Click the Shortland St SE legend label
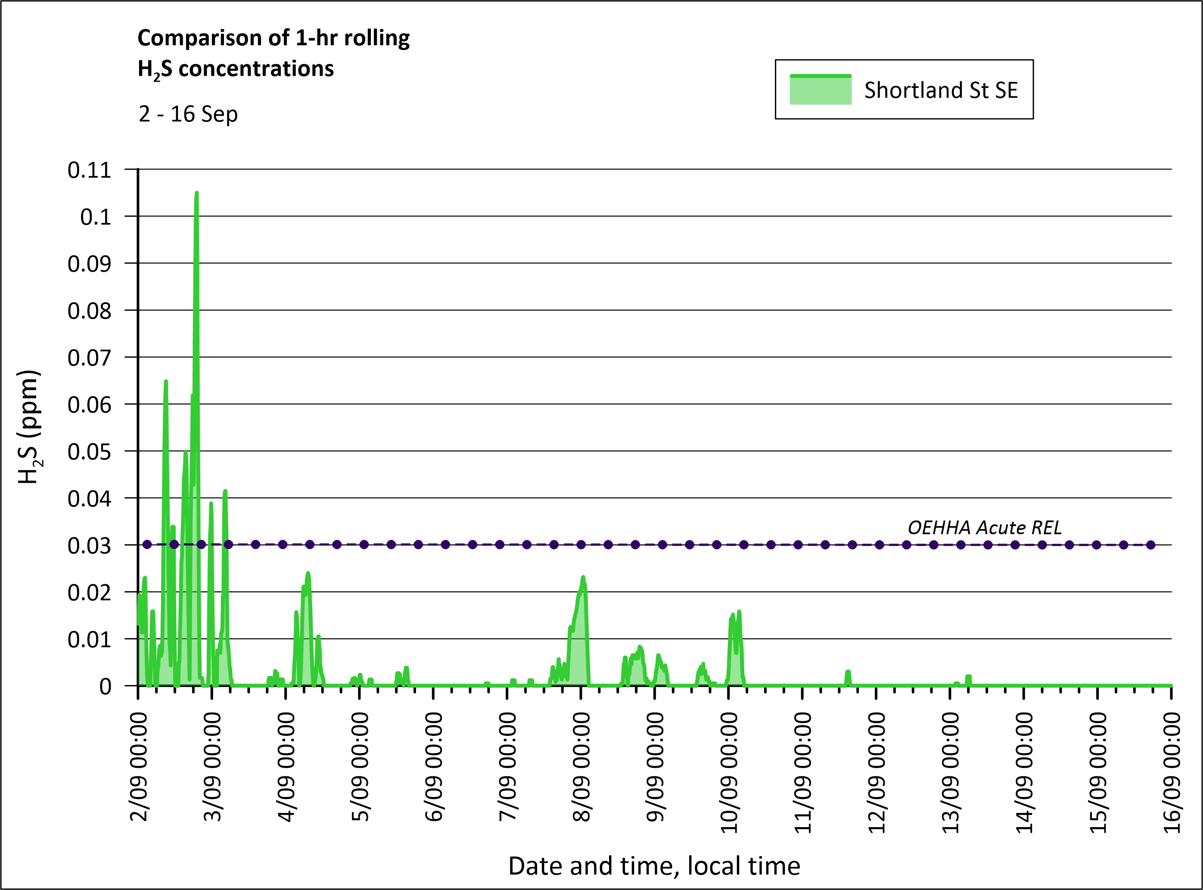This screenshot has width=1203, height=890. 941,90
